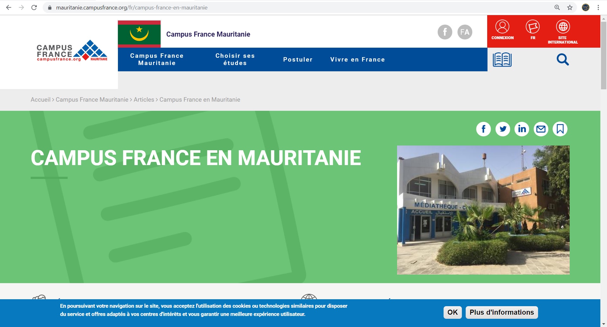Open the browser profile avatar
The width and height of the screenshot is (607, 327).
tap(586, 8)
